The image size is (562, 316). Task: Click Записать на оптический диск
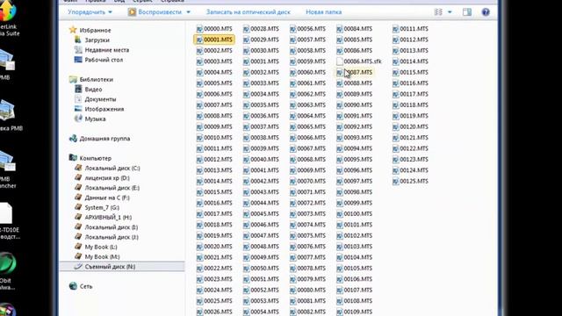(248, 12)
